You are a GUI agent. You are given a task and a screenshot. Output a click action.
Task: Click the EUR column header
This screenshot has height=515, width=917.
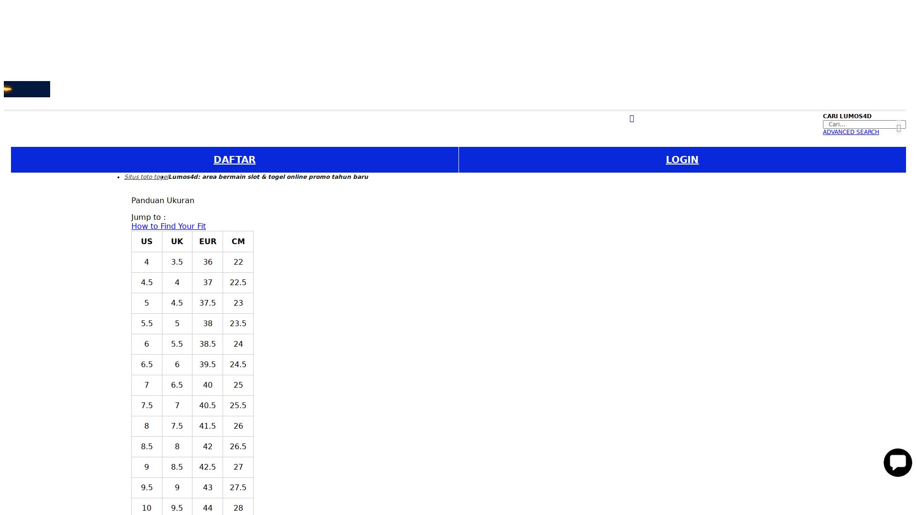coord(207,241)
